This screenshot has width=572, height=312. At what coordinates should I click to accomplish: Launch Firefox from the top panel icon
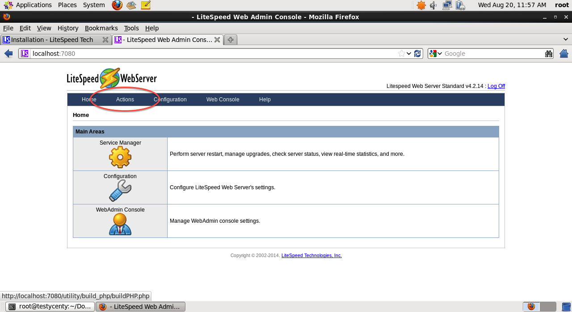point(117,5)
